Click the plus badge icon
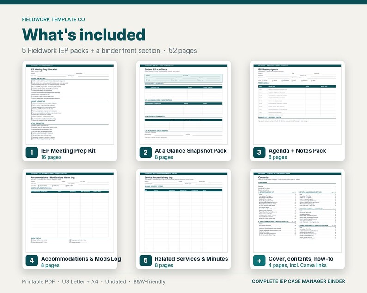This screenshot has width=367, height=293. click(259, 261)
